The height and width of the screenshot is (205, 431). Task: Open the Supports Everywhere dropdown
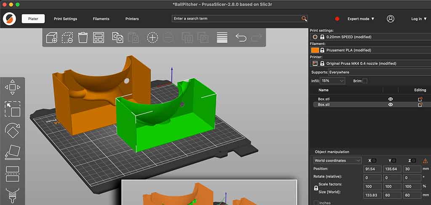[380, 72]
